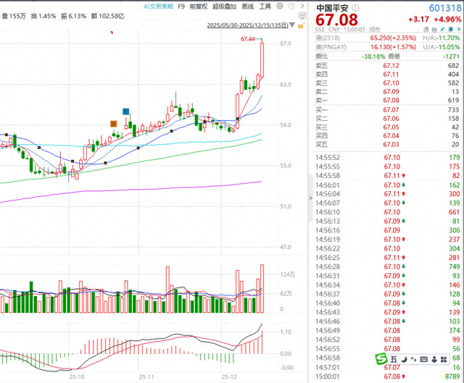This screenshot has height=383, width=464.
Task: Click the info icon beside 中国平安
Action: pos(355,8)
